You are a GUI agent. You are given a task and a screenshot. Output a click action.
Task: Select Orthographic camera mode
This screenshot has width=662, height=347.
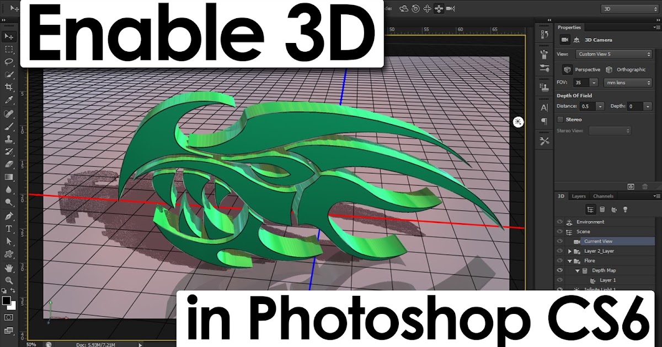[x=609, y=69]
